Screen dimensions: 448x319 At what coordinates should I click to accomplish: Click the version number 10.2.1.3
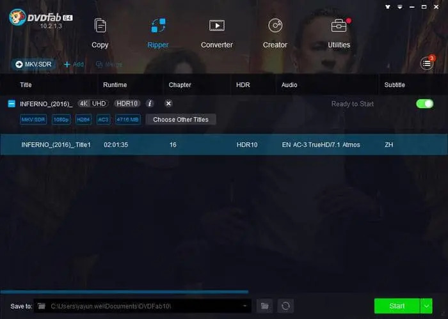tap(51, 26)
